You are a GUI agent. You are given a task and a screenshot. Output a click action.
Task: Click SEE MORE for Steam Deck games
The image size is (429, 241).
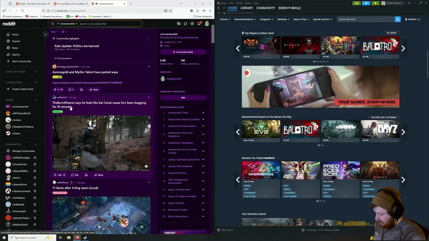coord(391,33)
